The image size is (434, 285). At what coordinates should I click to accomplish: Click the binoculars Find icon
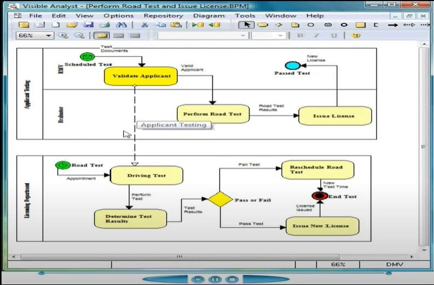121,25
